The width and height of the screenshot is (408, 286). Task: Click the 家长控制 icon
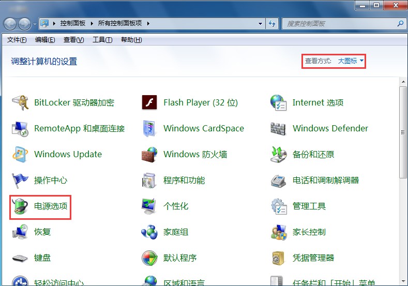(x=279, y=232)
